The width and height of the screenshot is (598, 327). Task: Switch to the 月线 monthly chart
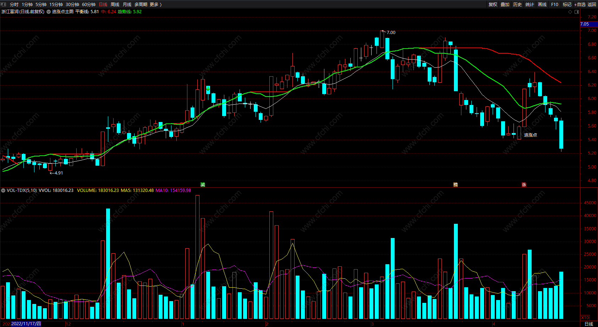(x=127, y=4)
